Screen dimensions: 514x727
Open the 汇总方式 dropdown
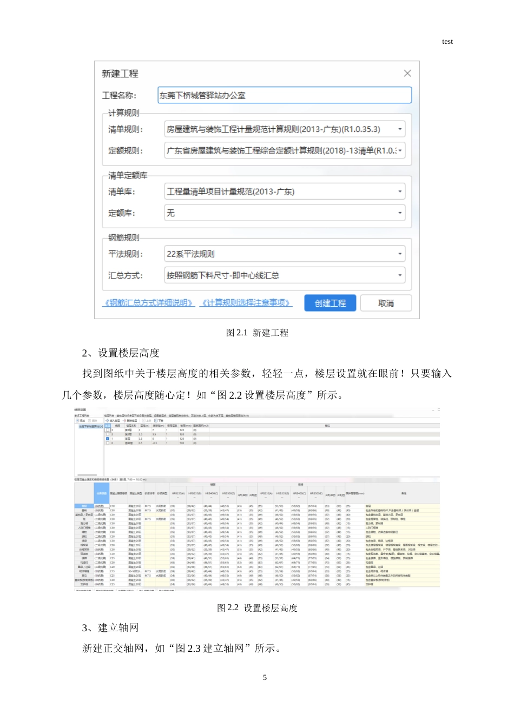coord(285,275)
